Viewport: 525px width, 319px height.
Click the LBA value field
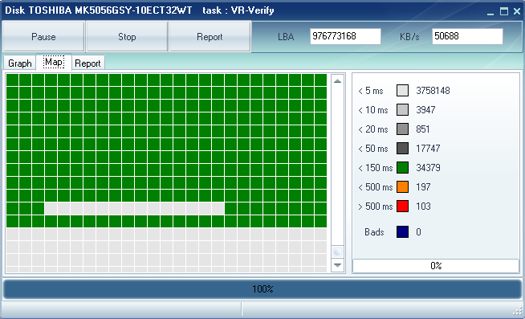pyautogui.click(x=345, y=36)
